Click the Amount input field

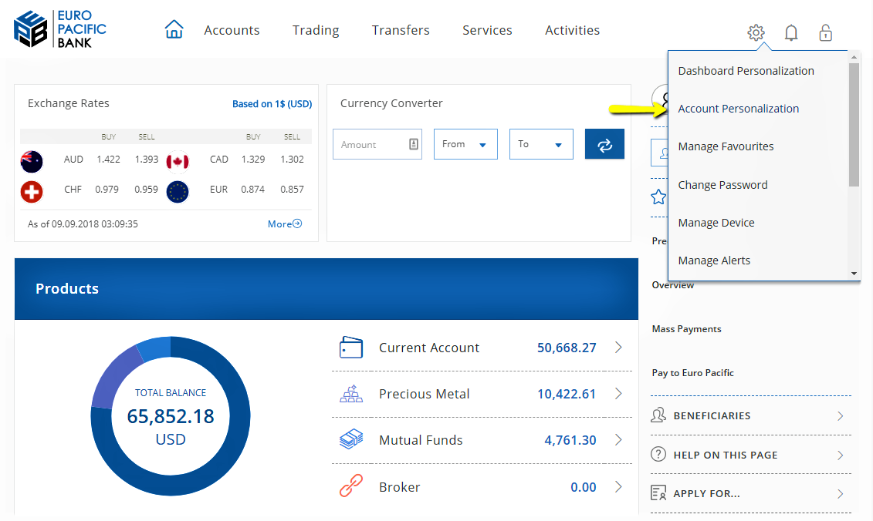[x=377, y=144]
